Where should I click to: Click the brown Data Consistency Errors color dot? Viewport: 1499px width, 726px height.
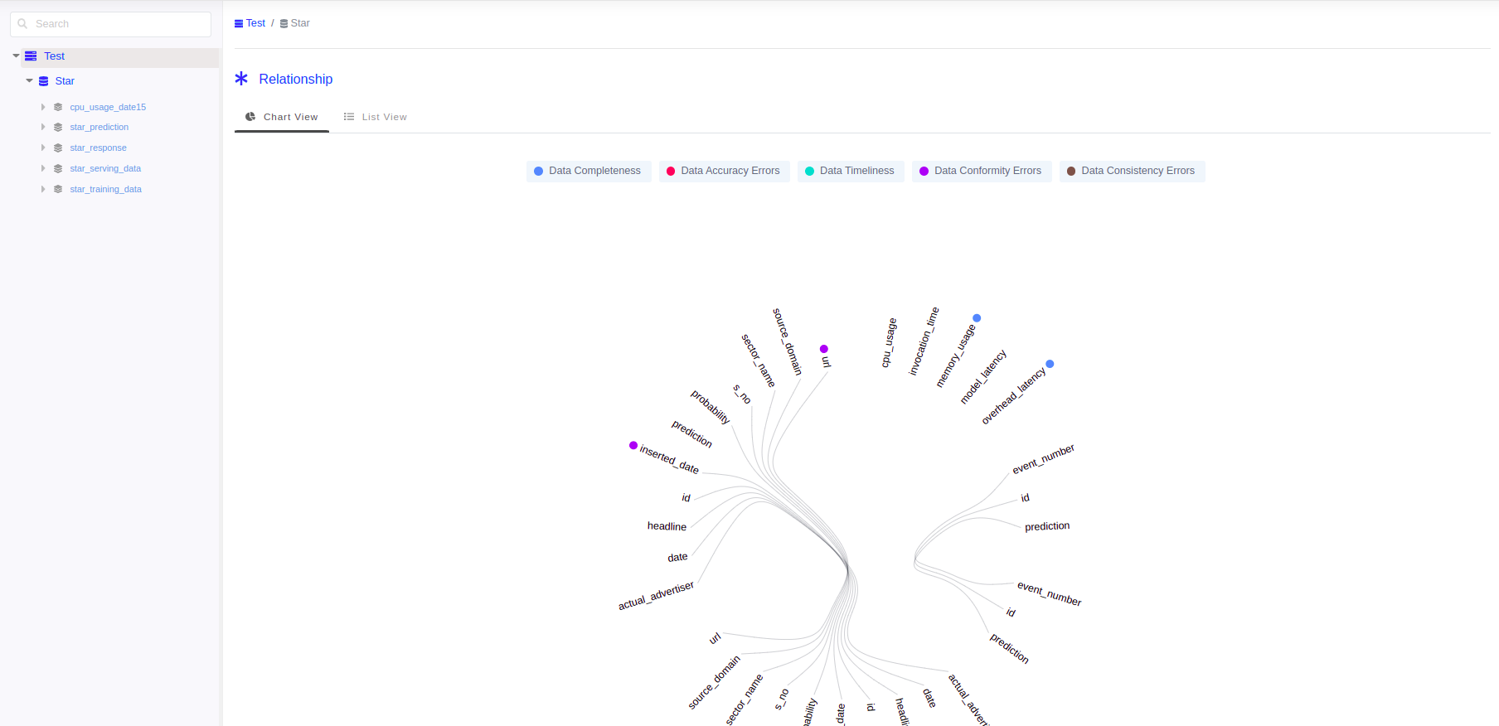tap(1071, 172)
